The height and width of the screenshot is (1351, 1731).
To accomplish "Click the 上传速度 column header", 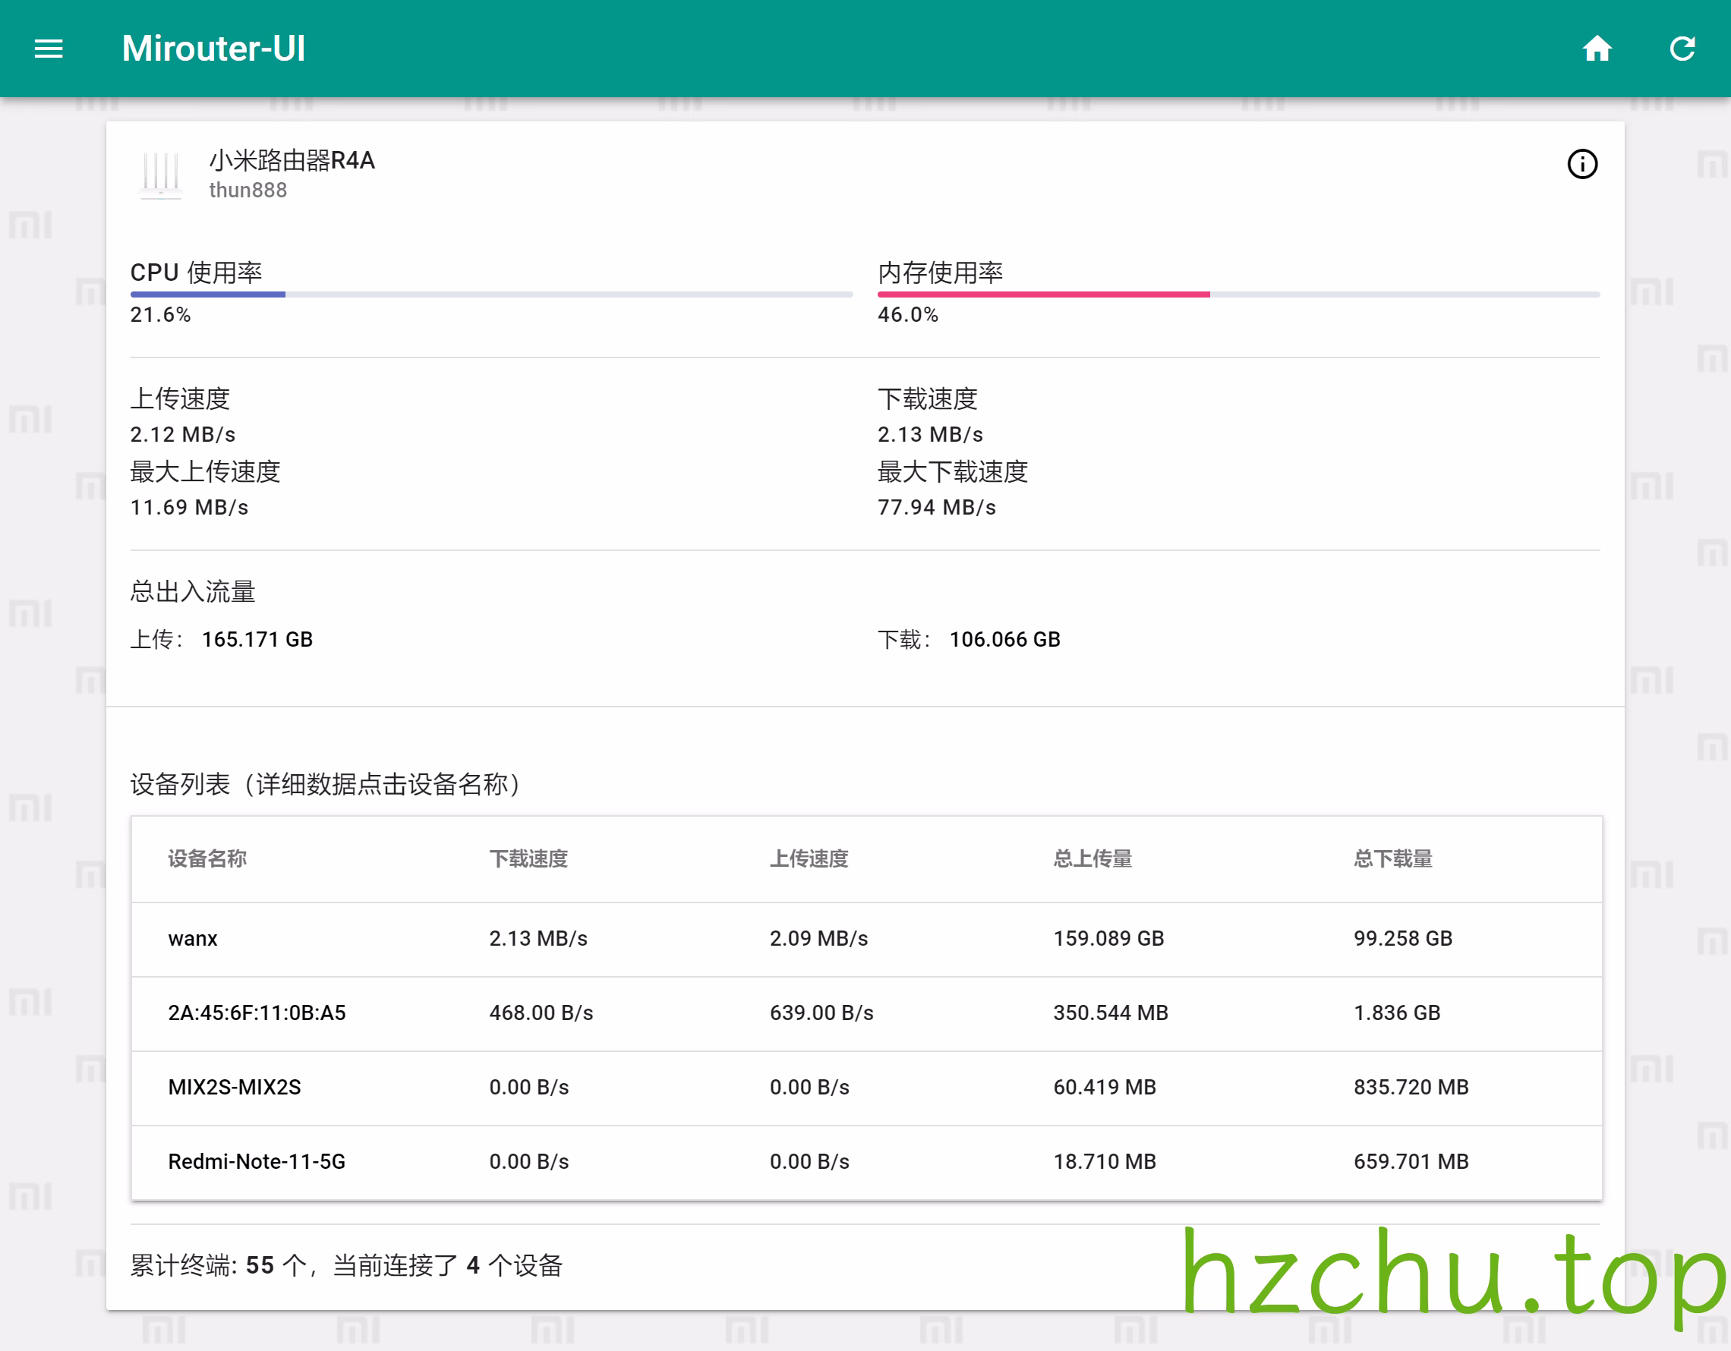I will click(809, 859).
